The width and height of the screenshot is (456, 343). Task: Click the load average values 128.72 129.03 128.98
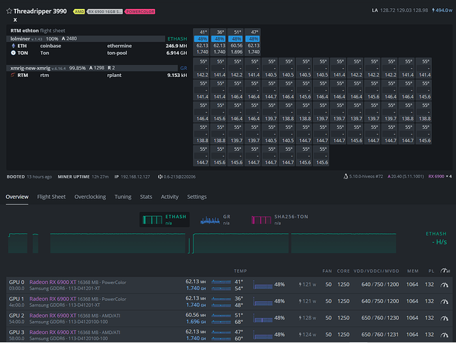(x=404, y=10)
